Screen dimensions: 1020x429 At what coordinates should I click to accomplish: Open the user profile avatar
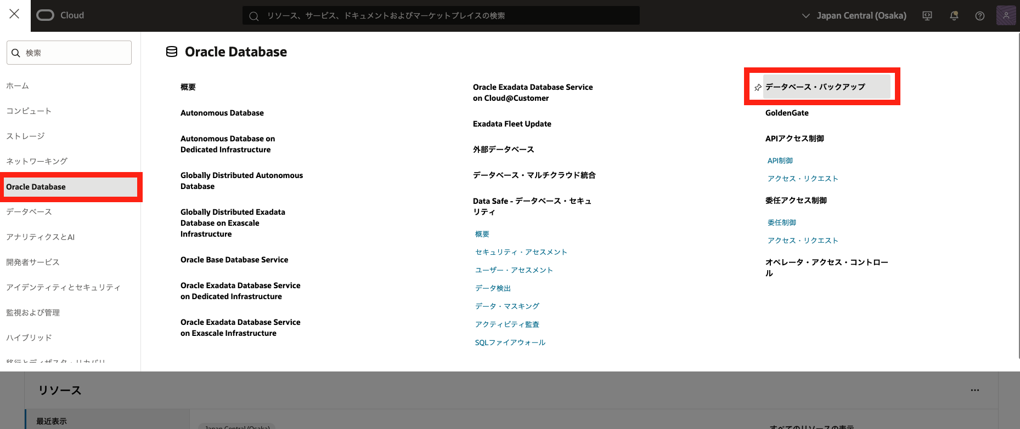coord(1006,15)
